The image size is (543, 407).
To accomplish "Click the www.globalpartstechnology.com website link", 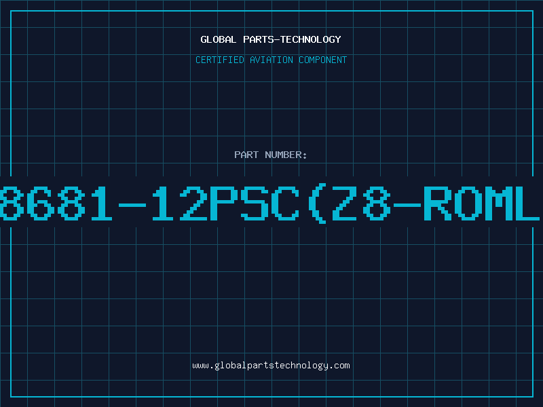I will 271,366.
